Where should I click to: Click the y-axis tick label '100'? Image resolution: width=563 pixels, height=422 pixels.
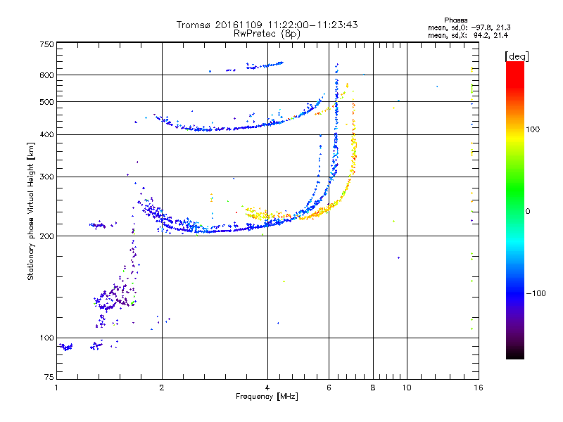coord(46,338)
